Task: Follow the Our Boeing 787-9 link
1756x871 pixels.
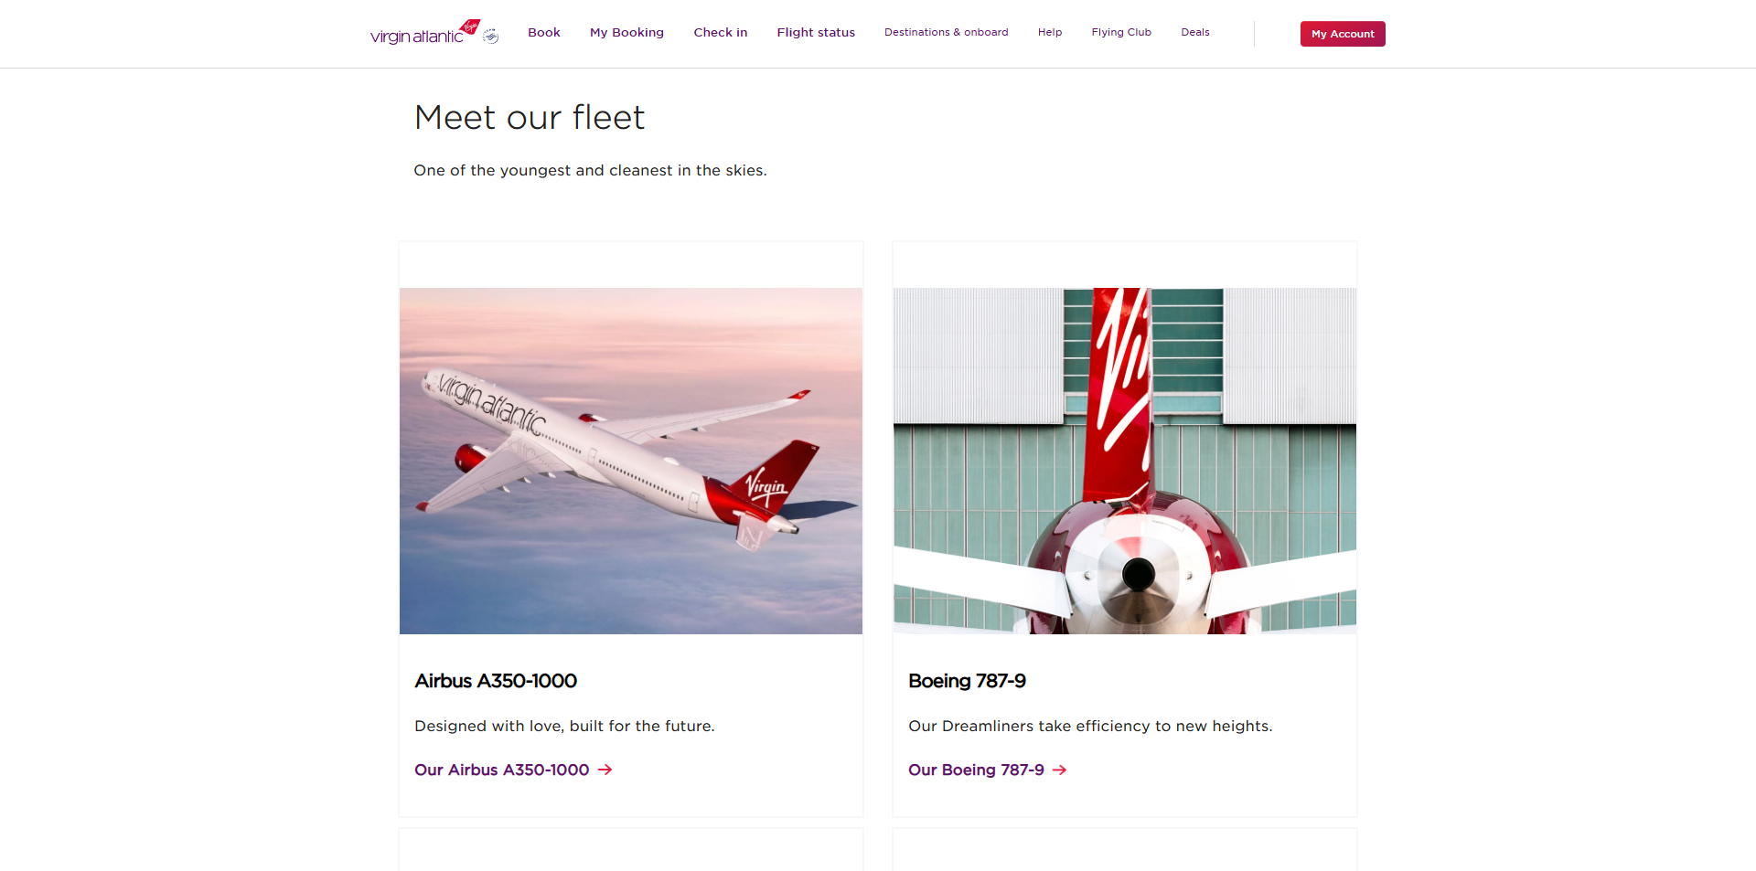Action: [x=975, y=770]
